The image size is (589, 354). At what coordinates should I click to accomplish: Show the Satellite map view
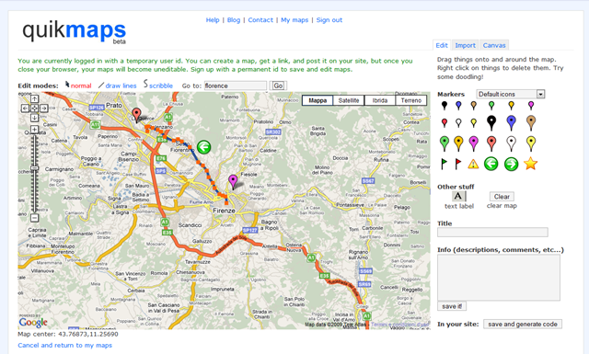click(x=349, y=100)
